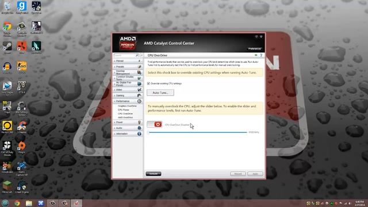368x207 pixels.
Task: Open Fraps desktop shortcut
Action: click(x=7, y=108)
